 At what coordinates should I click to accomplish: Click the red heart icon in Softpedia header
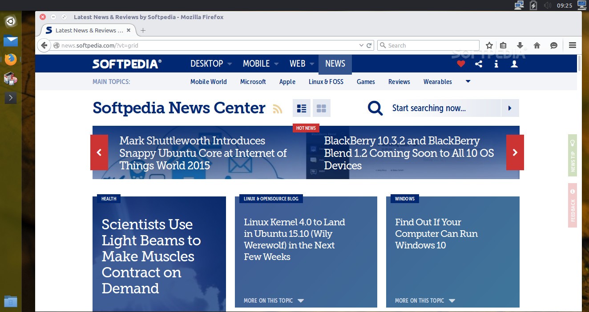click(461, 64)
